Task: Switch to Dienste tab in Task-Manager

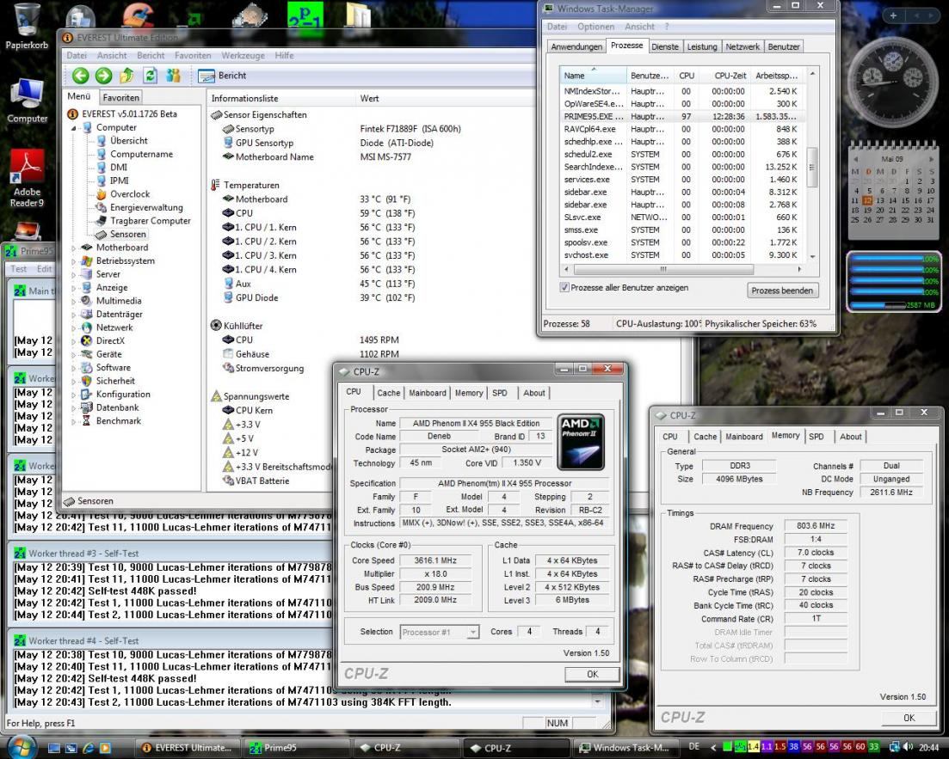Action: [665, 46]
